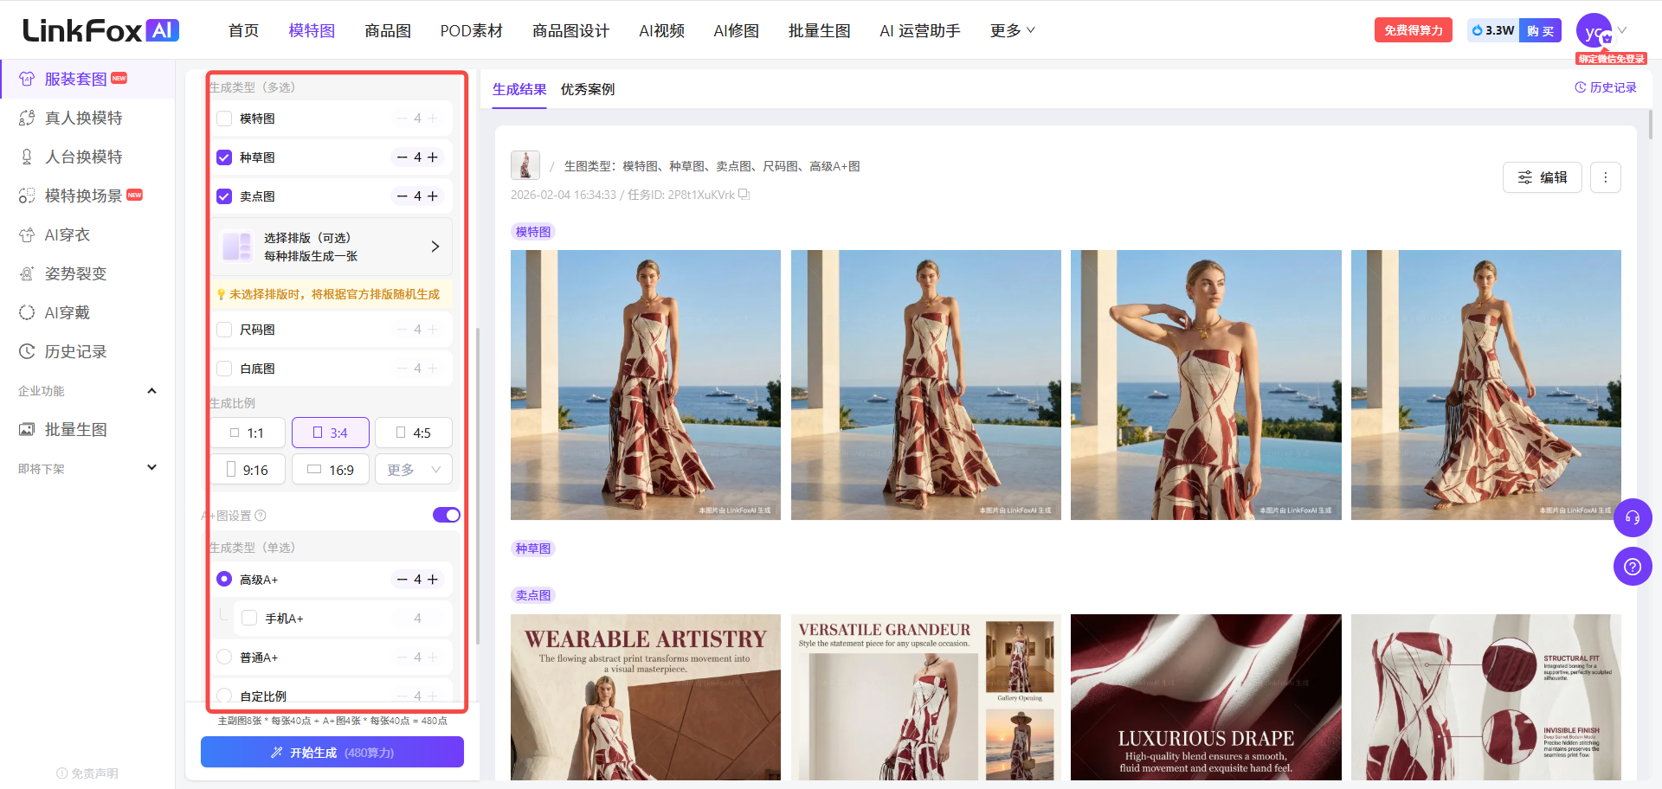Click the floating help question mark icon
The width and height of the screenshot is (1662, 789).
pos(1633,567)
